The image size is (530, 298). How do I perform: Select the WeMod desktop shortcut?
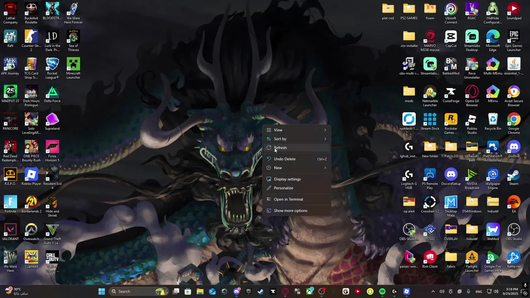click(x=493, y=232)
